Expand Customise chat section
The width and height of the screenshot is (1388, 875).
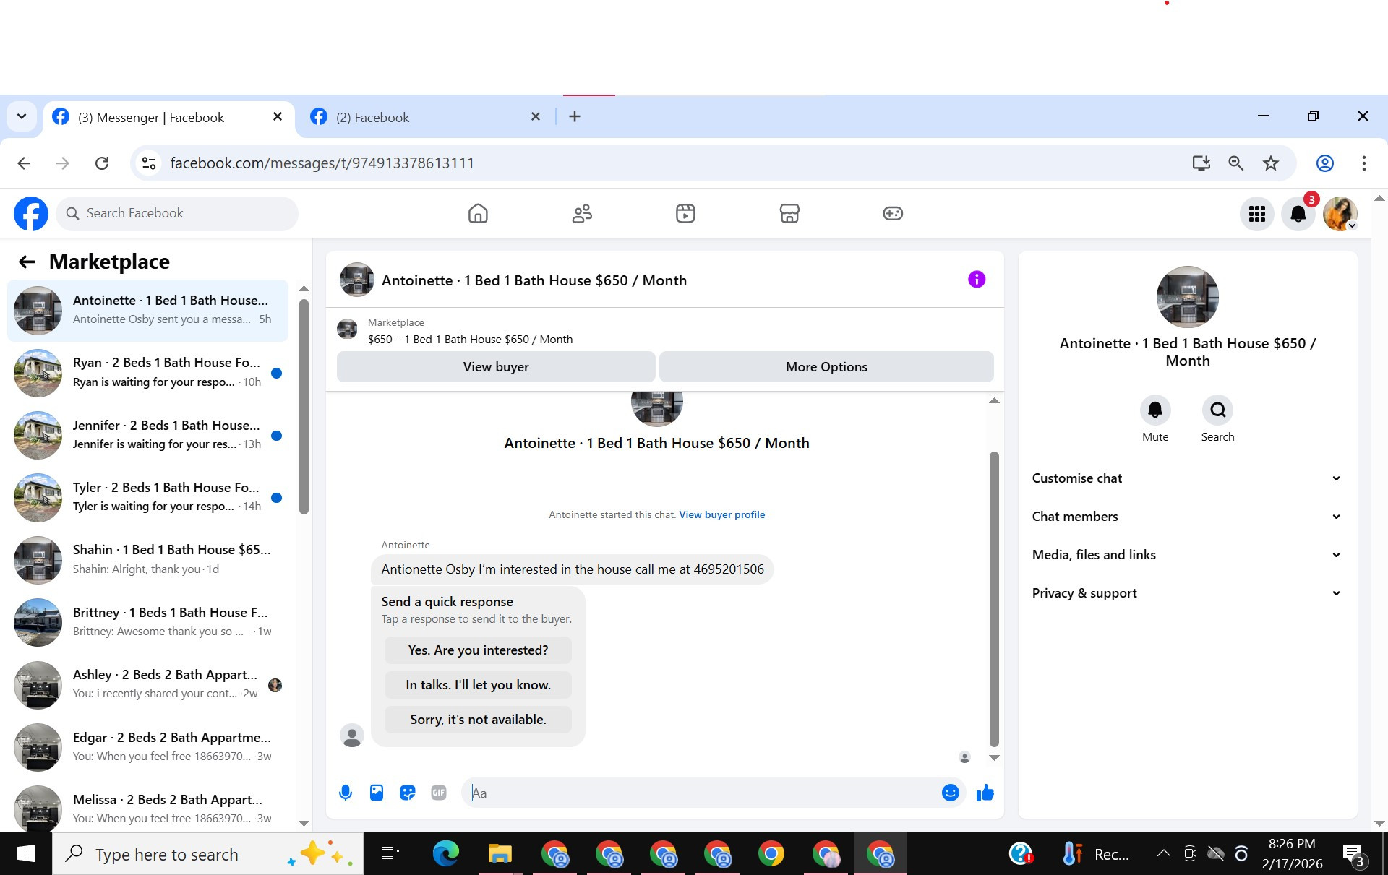click(x=1186, y=478)
